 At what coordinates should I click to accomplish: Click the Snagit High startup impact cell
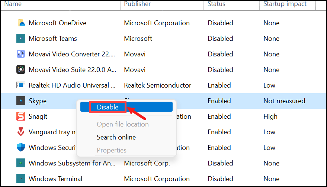point(270,117)
